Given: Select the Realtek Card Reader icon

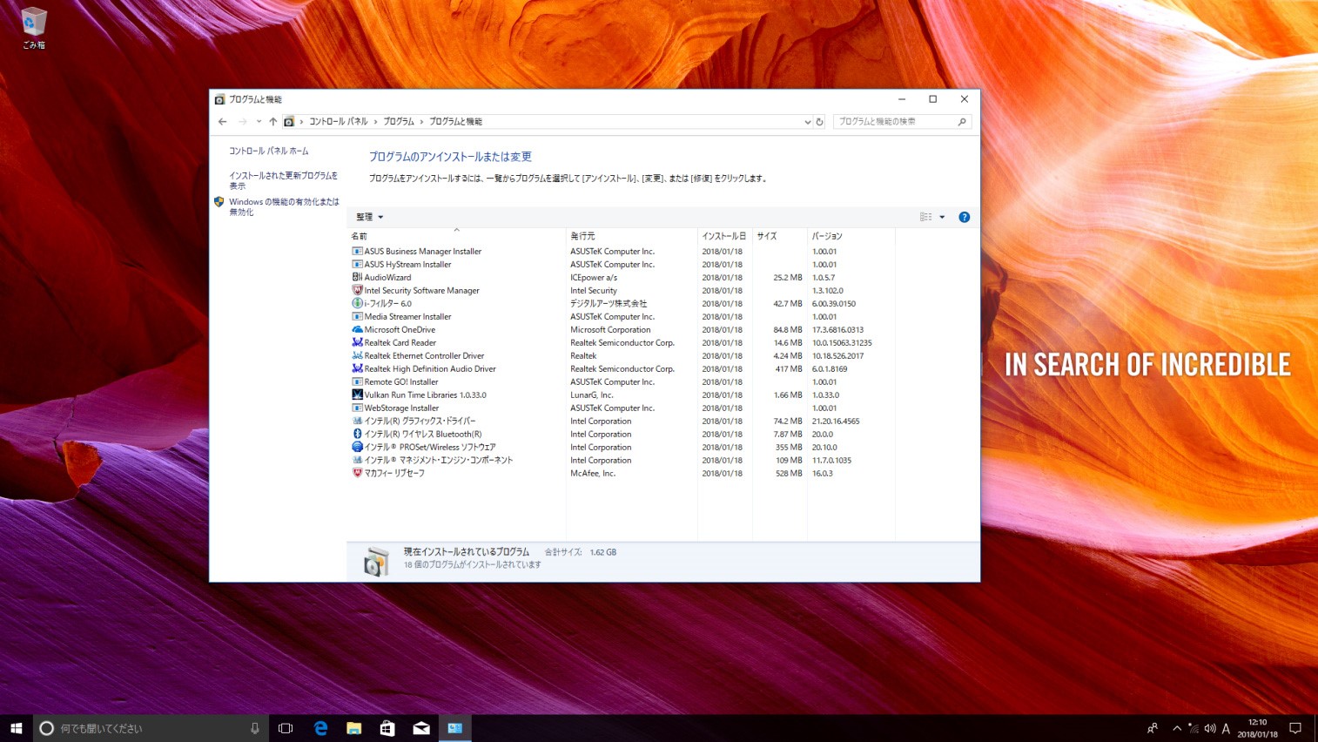Looking at the screenshot, I should (x=357, y=342).
